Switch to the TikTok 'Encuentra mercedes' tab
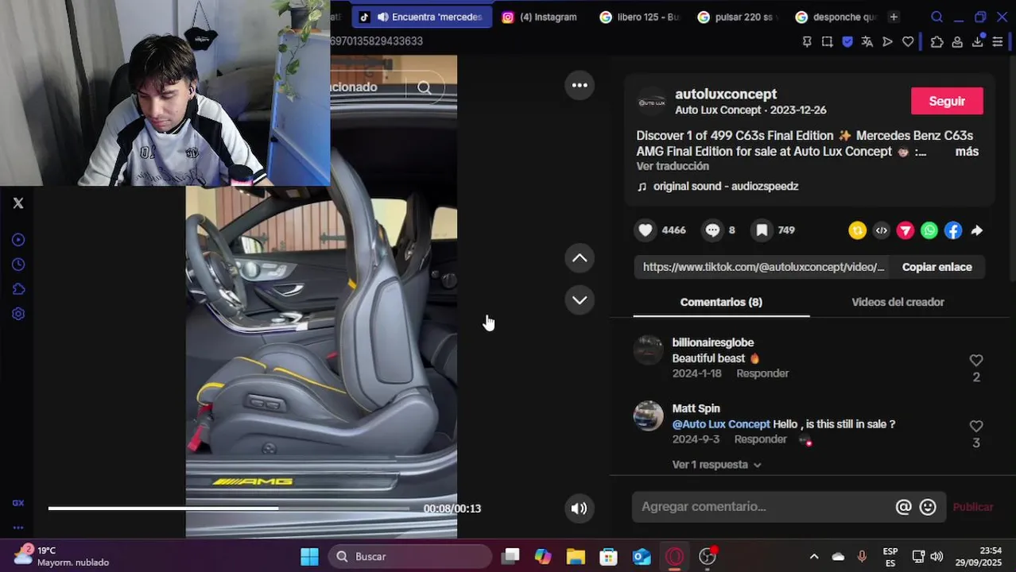 tap(421, 17)
